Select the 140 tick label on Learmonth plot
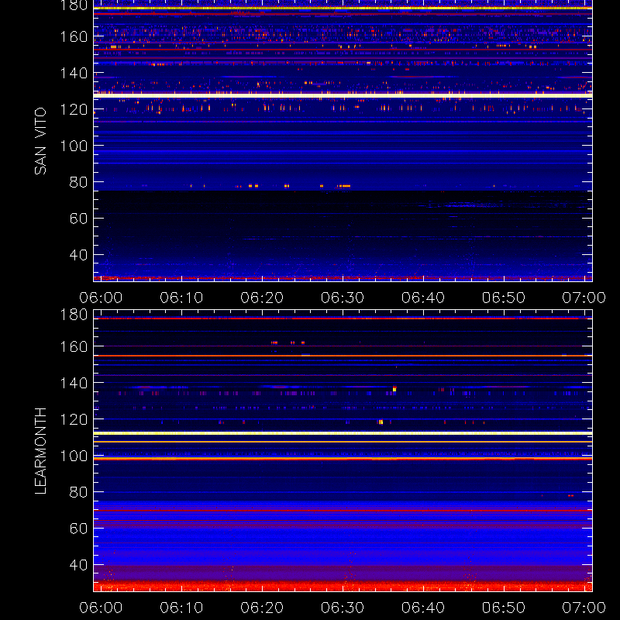Viewport: 620px width, 620px height. coord(74,383)
